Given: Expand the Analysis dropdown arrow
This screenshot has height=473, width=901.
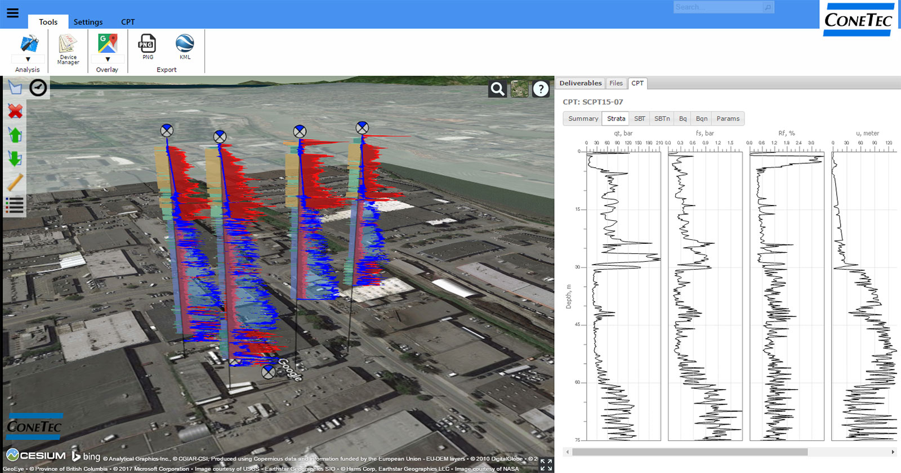Looking at the screenshot, I should 28,59.
